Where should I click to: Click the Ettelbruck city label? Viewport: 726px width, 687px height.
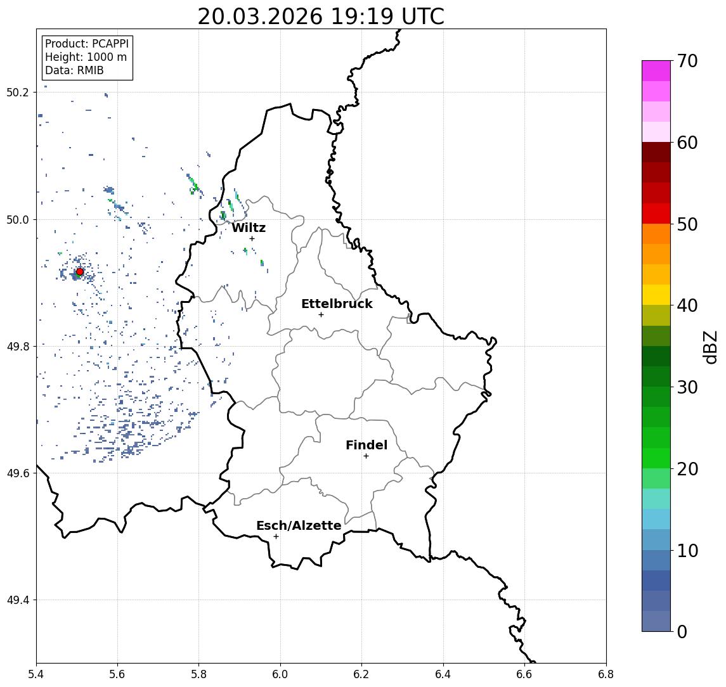point(337,304)
